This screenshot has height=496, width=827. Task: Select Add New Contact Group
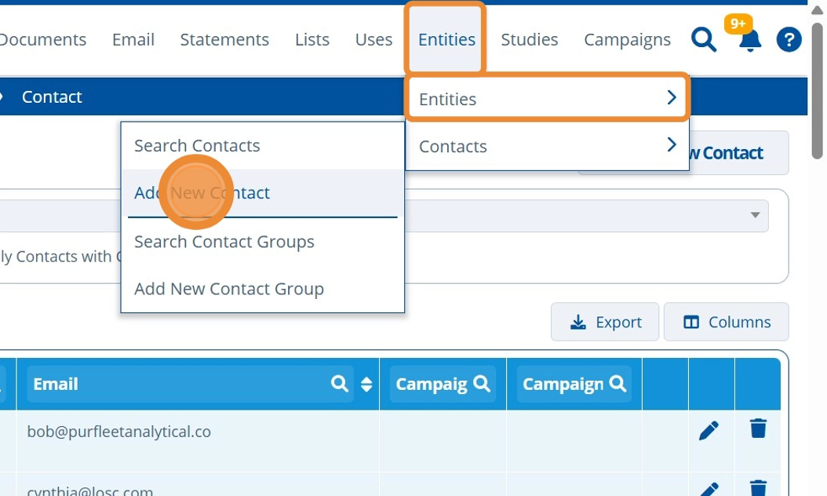(229, 289)
